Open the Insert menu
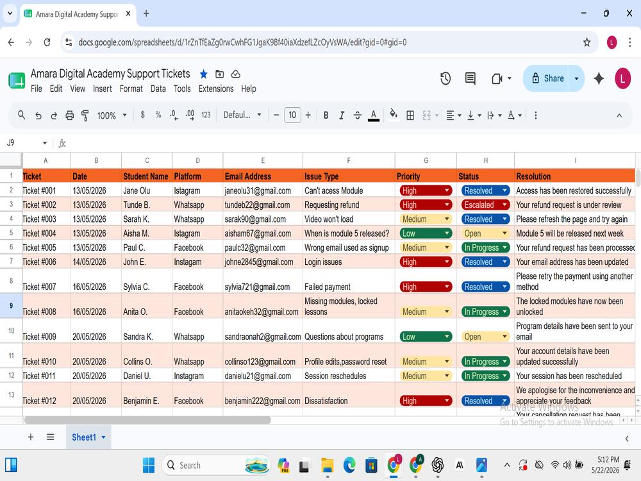 click(102, 89)
